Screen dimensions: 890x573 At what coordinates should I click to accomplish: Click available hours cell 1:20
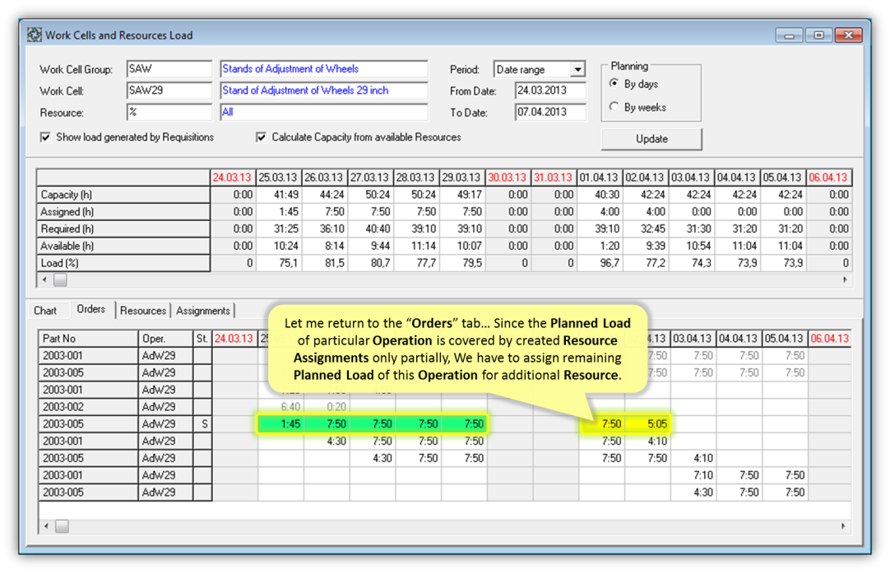point(600,246)
